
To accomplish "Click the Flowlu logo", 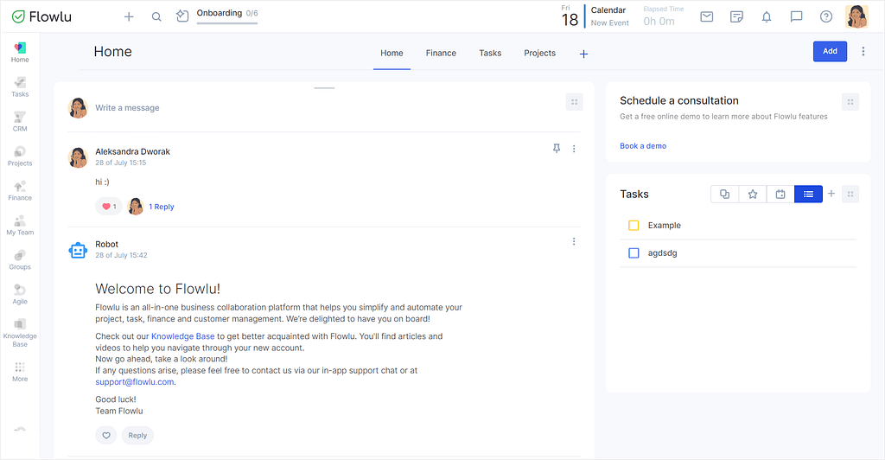I will (x=41, y=17).
